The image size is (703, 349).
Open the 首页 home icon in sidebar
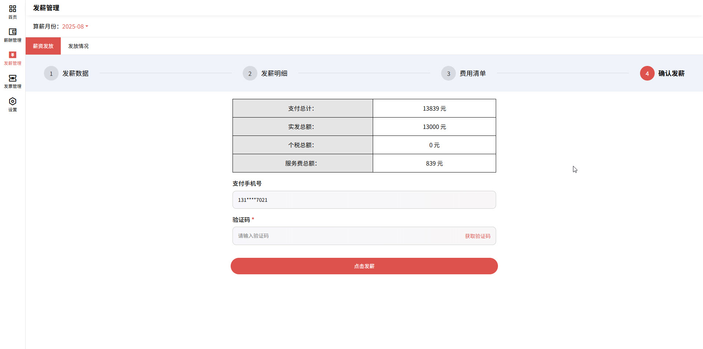(12, 11)
